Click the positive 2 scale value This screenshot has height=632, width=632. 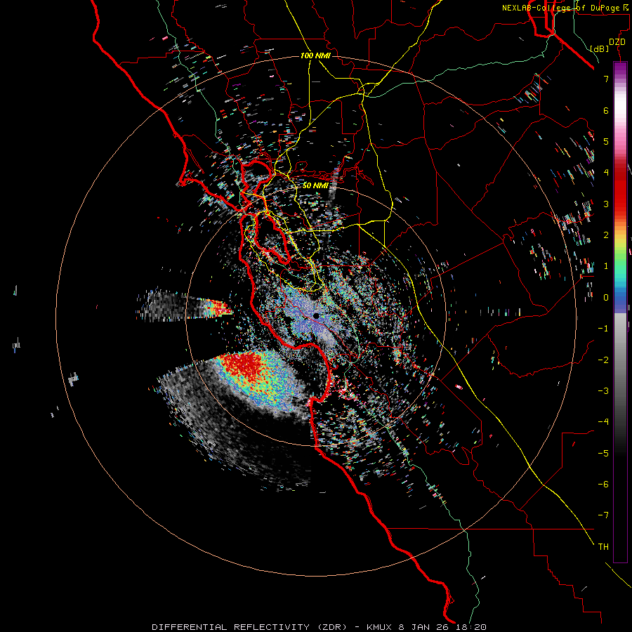[606, 235]
